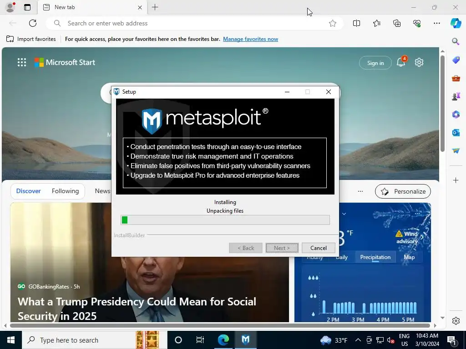Close the New tab tab
This screenshot has height=349, width=466.
click(140, 7)
